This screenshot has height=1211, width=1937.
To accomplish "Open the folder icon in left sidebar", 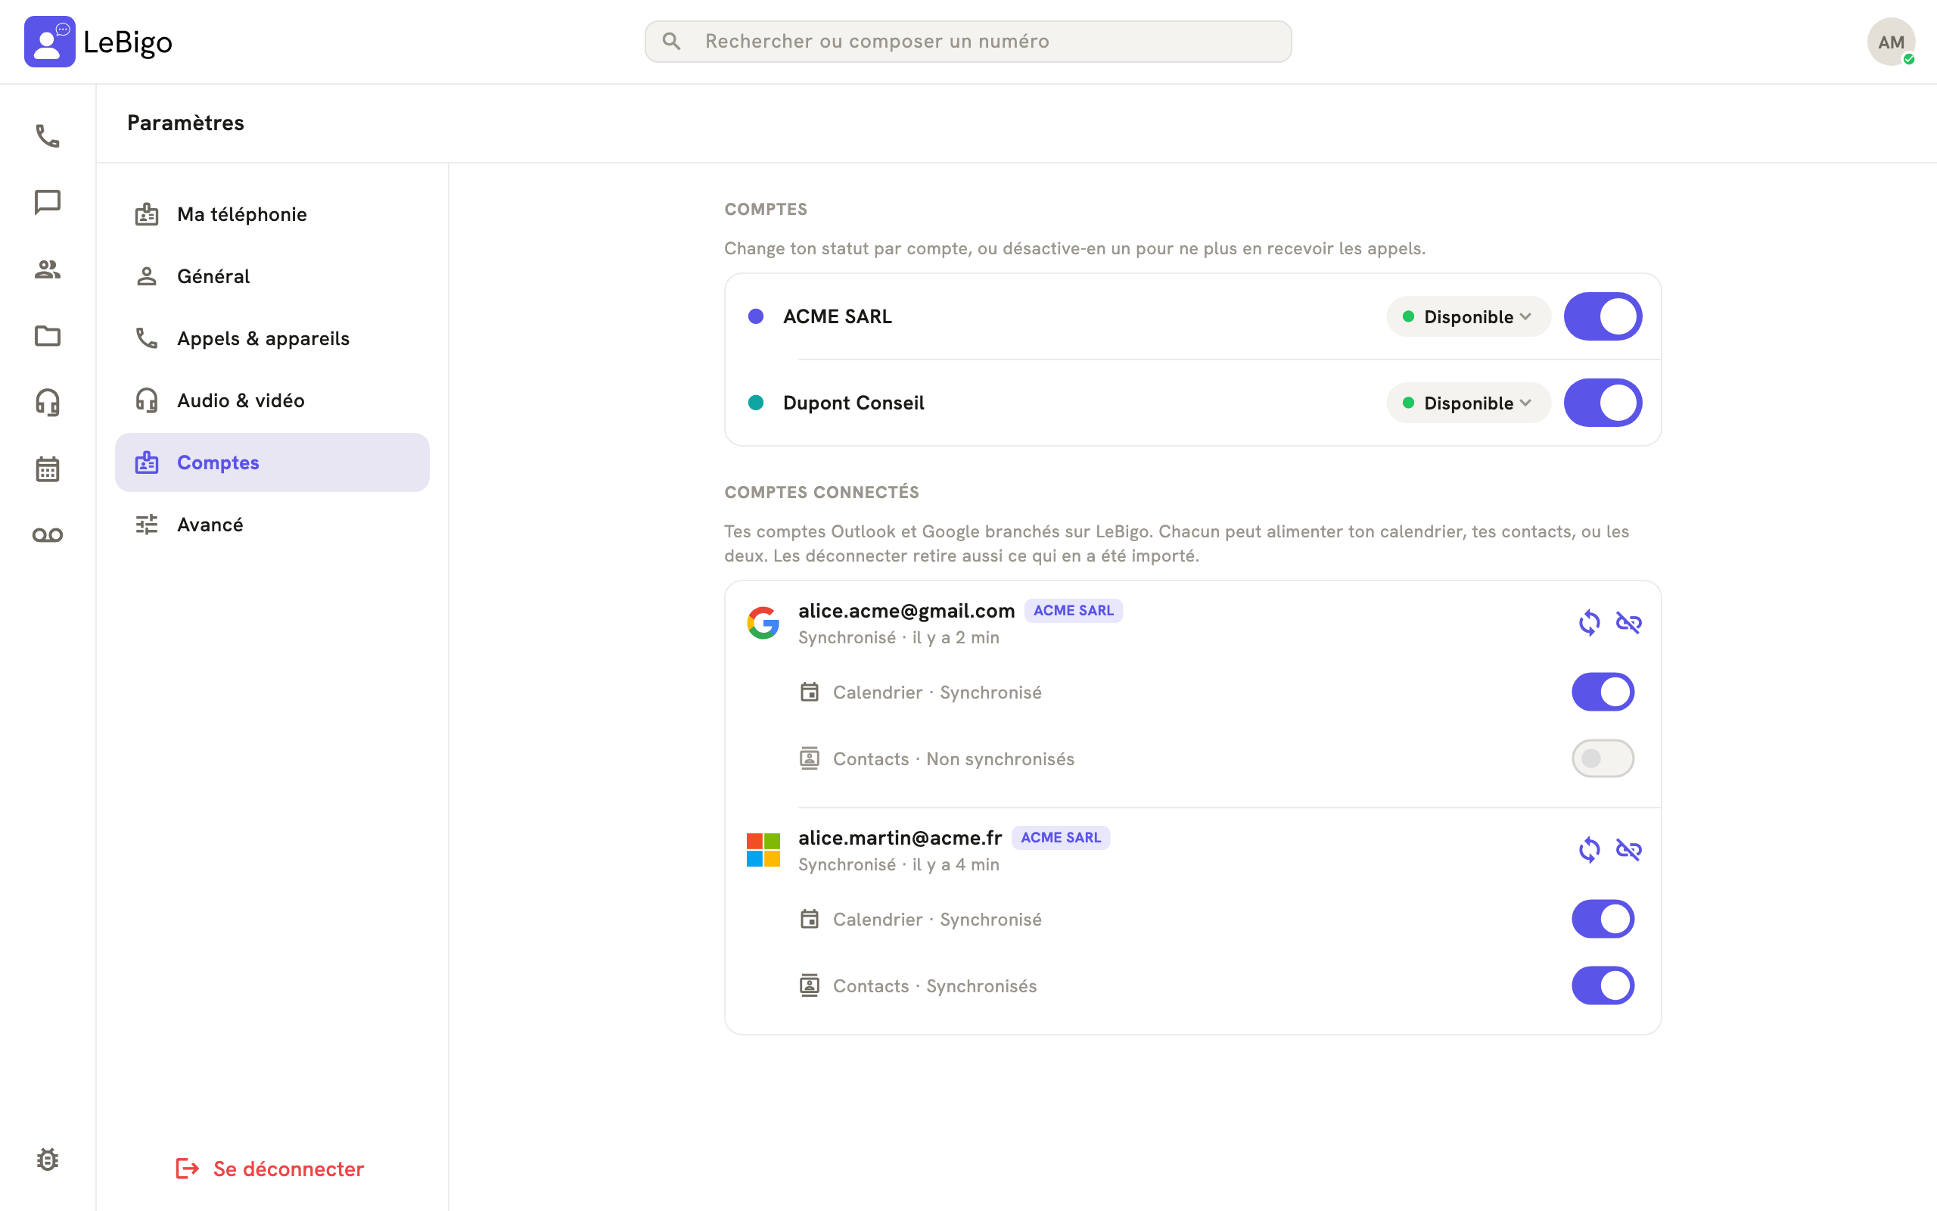I will pyautogui.click(x=47, y=335).
